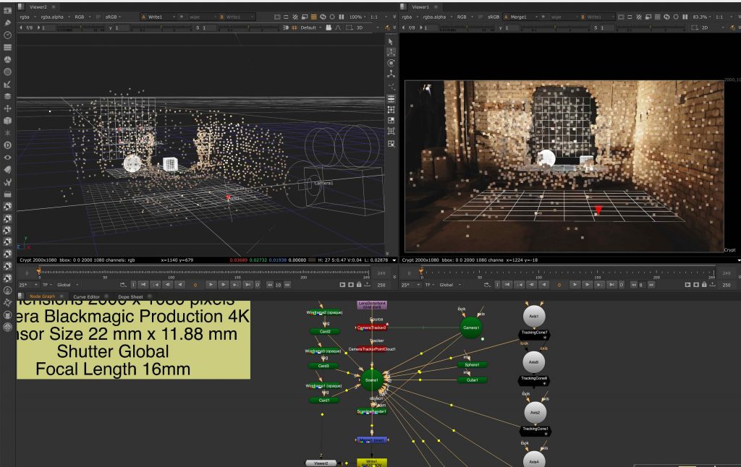Viewport: 741px width, 467px height.
Task: Open the 83.3% zoom dropdown in Viewer1
Action: pyautogui.click(x=698, y=16)
